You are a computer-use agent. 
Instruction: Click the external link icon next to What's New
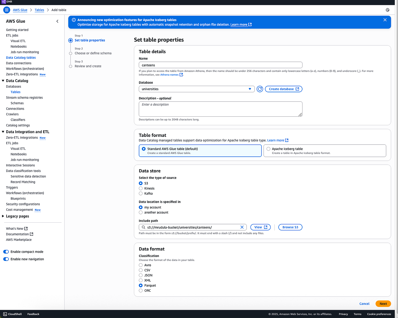click(26, 229)
